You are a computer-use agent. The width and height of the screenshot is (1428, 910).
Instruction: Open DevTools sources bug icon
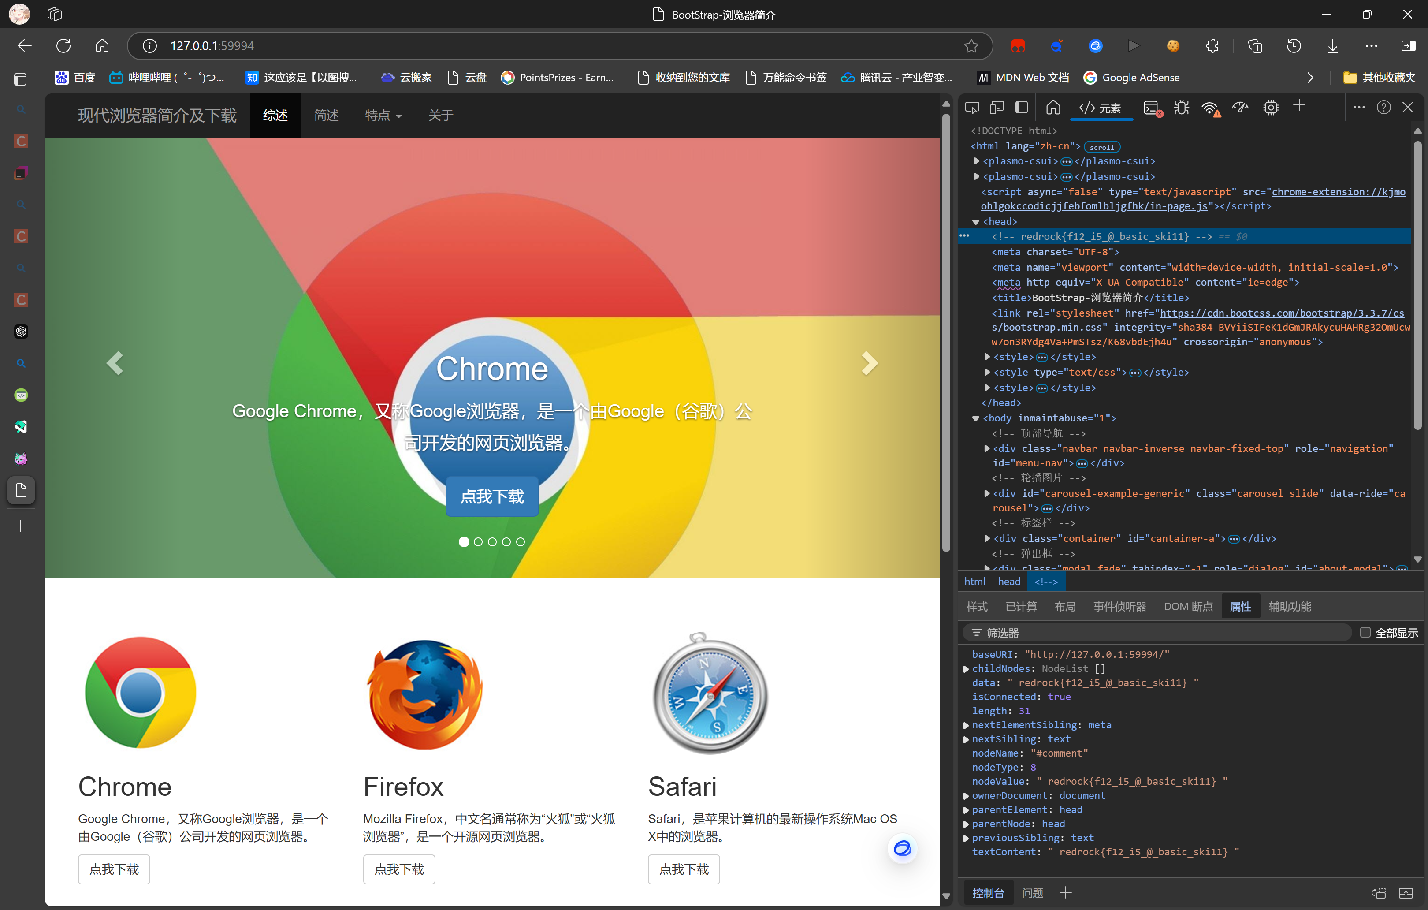click(x=1182, y=108)
